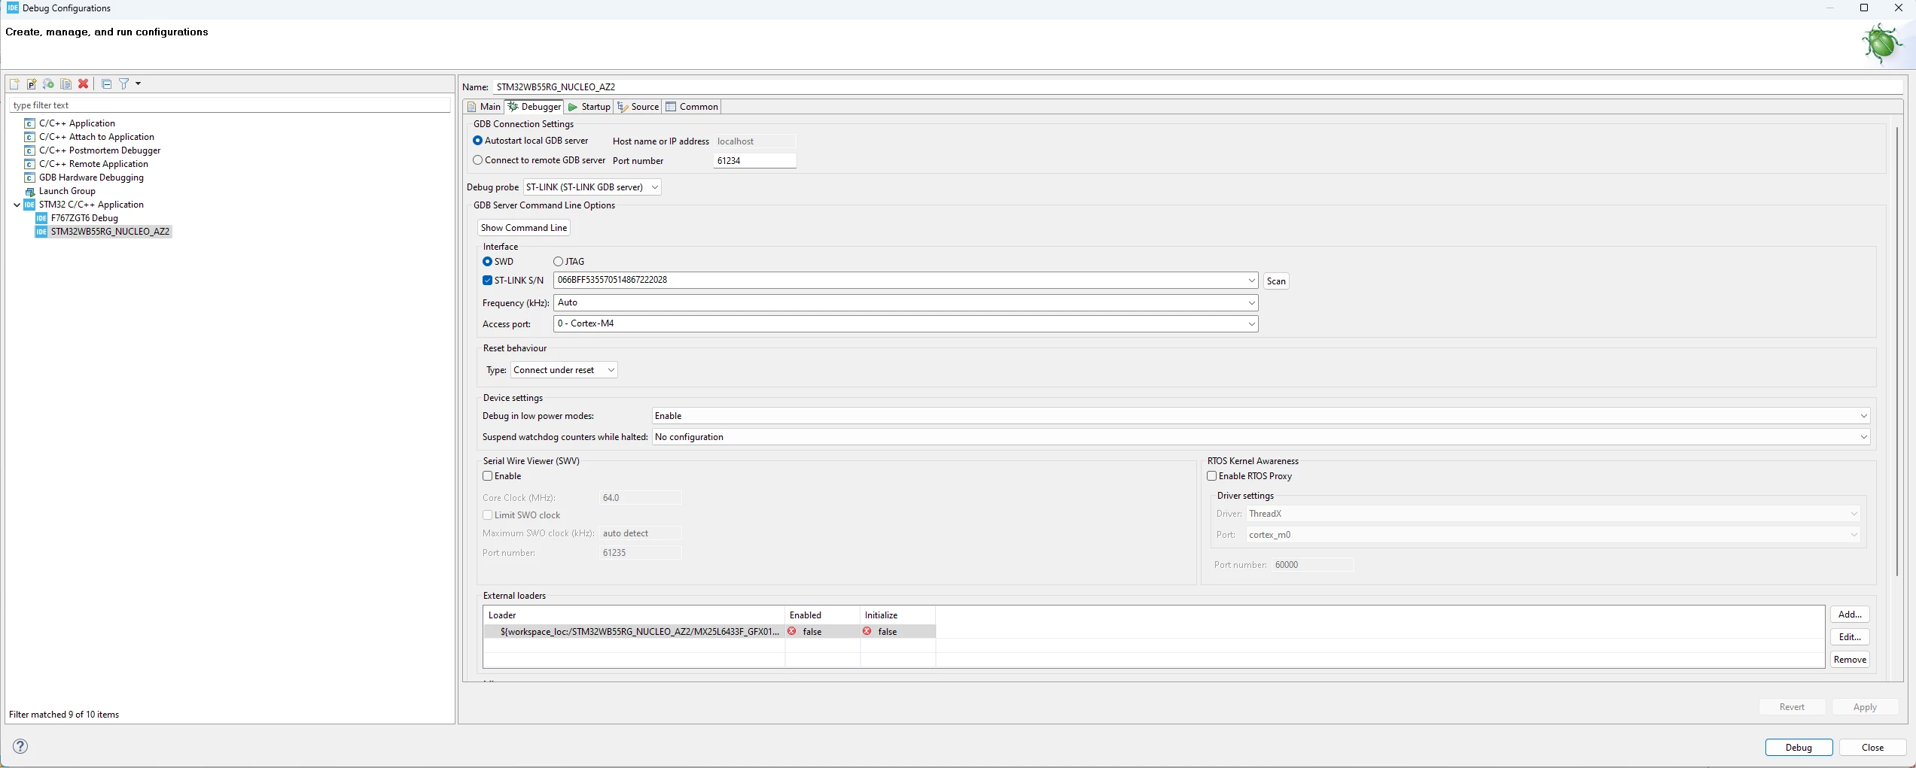
Task: Switch to the Main tab
Action: (484, 107)
